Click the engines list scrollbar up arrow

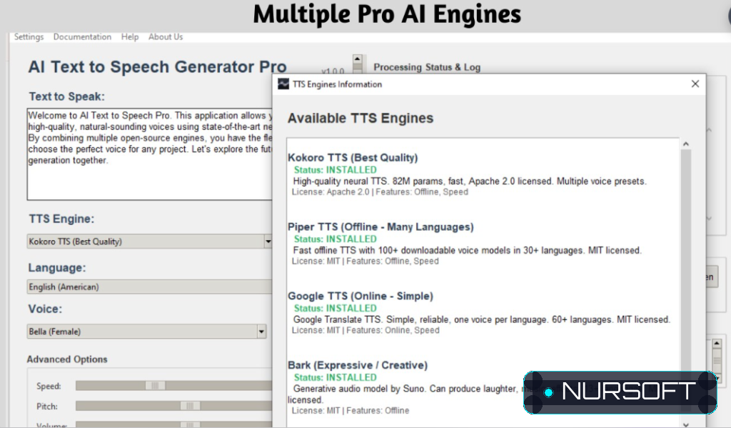pos(686,144)
